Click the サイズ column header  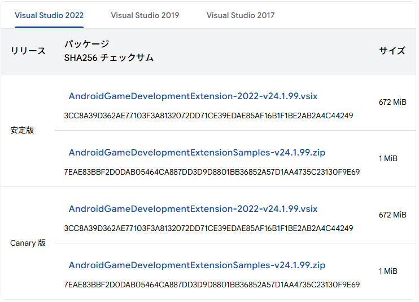click(392, 51)
